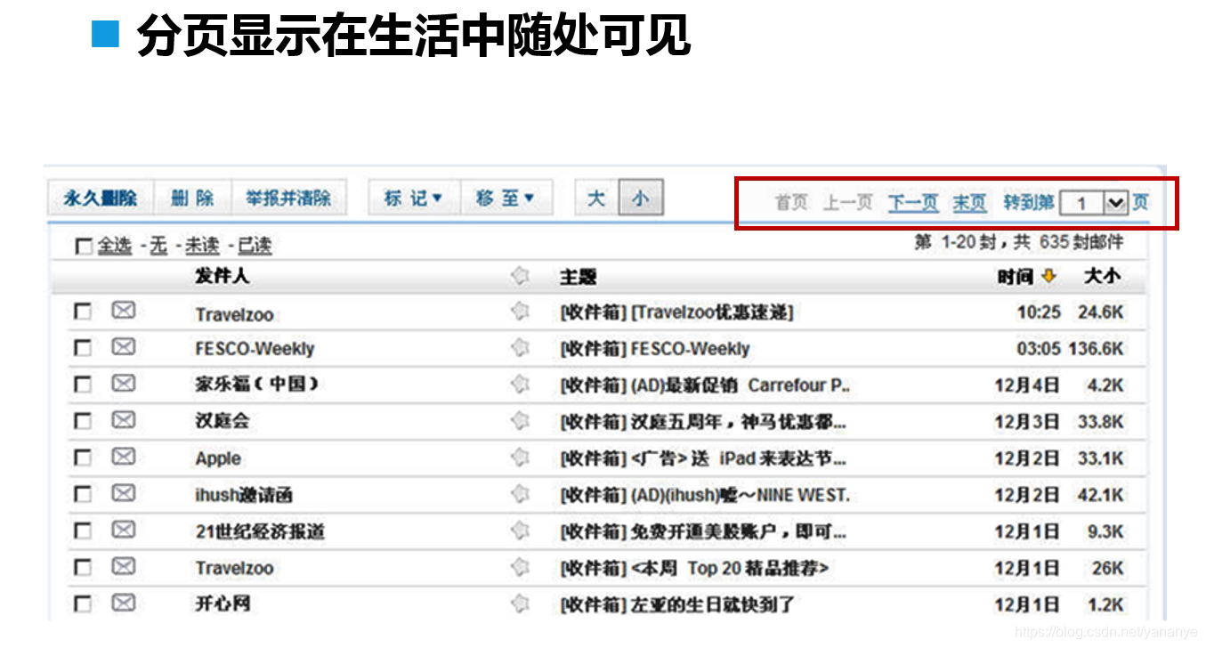Click the 永久删除 button
The image size is (1206, 648).
[101, 198]
